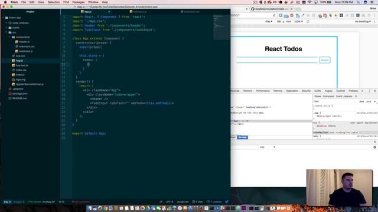The image size is (378, 212).
Task: Click the 7 updates status item
Action: point(214,201)
